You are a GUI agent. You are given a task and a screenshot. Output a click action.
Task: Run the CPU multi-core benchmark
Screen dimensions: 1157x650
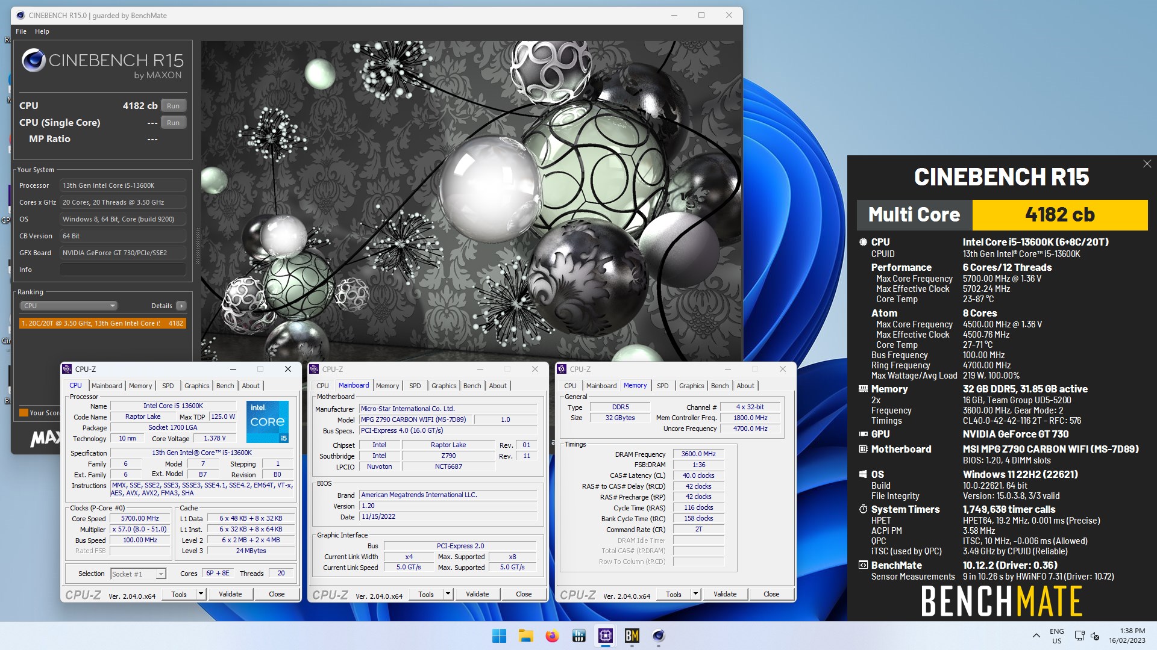(173, 106)
